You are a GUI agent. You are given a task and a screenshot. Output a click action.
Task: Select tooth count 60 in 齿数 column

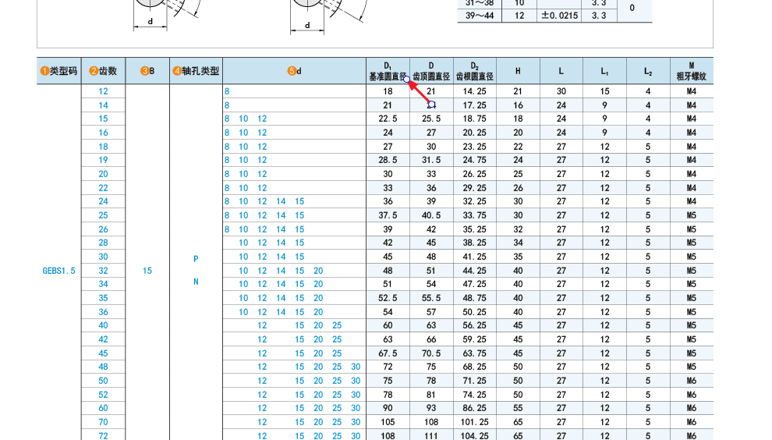(103, 409)
